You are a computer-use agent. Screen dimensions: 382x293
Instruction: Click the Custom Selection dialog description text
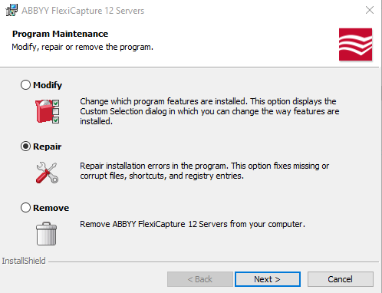(x=209, y=111)
